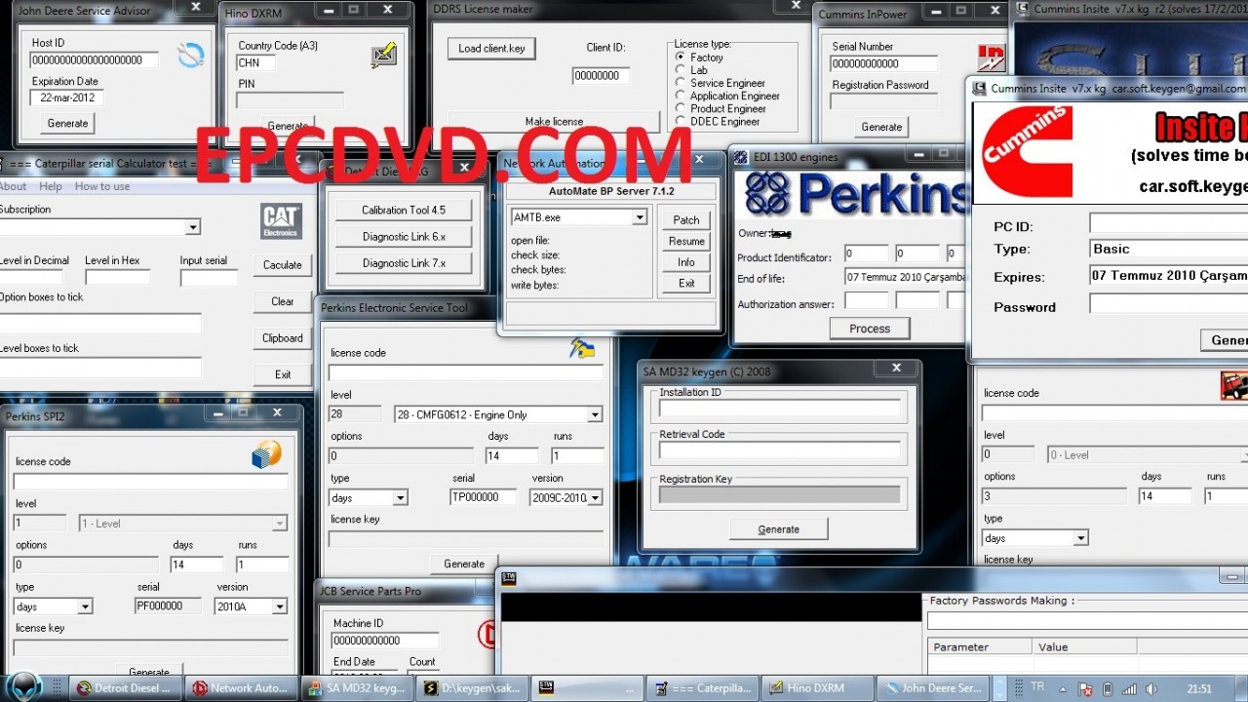Open Help menu in Caterpillar calculator
Viewport: 1248px width, 702px height.
(x=51, y=186)
